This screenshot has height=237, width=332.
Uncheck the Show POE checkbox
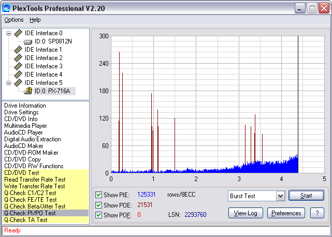(98, 205)
